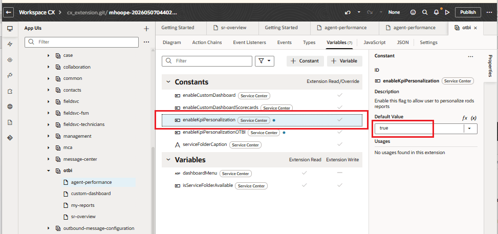The height and width of the screenshot is (234, 498).
Task: Close the otbi tab
Action: 475,28
